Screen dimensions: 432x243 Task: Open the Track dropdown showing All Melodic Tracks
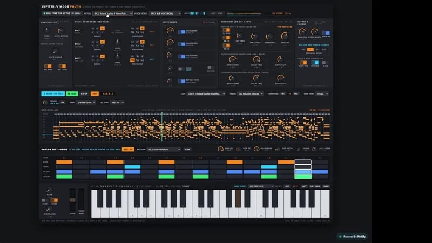click(250, 93)
